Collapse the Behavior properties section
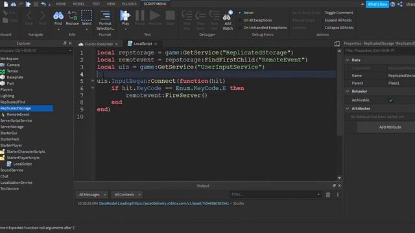This screenshot has width=415, height=233. coord(348,91)
